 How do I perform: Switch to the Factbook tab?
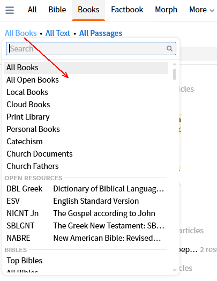click(127, 10)
